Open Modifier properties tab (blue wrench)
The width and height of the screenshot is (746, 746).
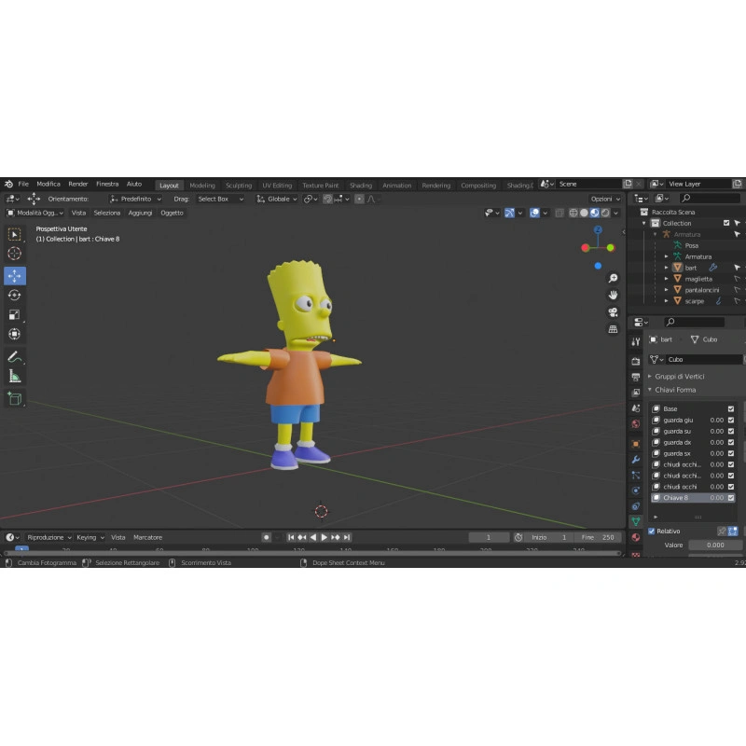(636, 460)
